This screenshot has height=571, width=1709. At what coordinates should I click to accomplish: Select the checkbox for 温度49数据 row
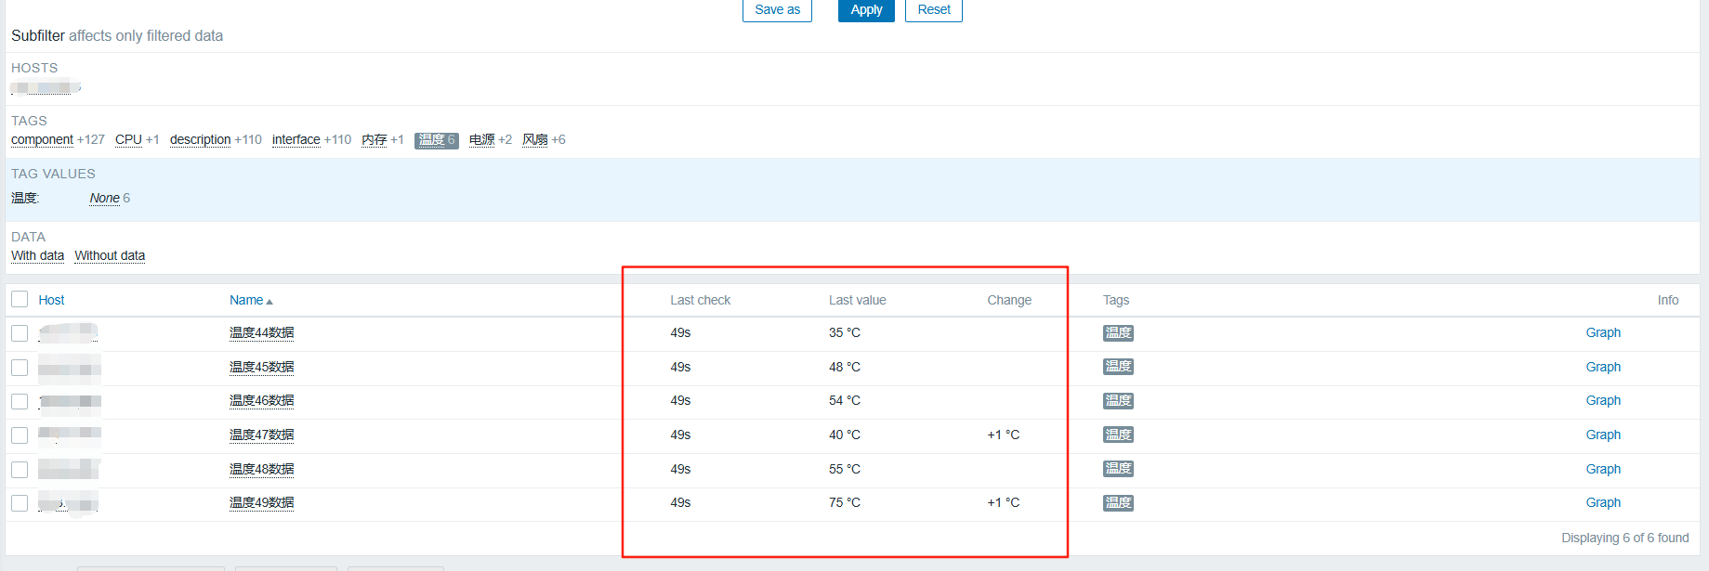20,503
